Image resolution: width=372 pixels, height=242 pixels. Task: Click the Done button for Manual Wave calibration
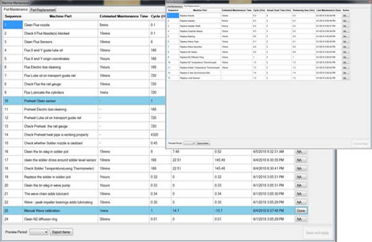[301, 210]
